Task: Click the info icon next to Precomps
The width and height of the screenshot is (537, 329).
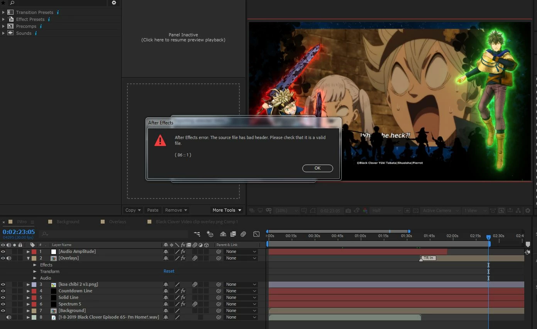Action: pos(41,26)
